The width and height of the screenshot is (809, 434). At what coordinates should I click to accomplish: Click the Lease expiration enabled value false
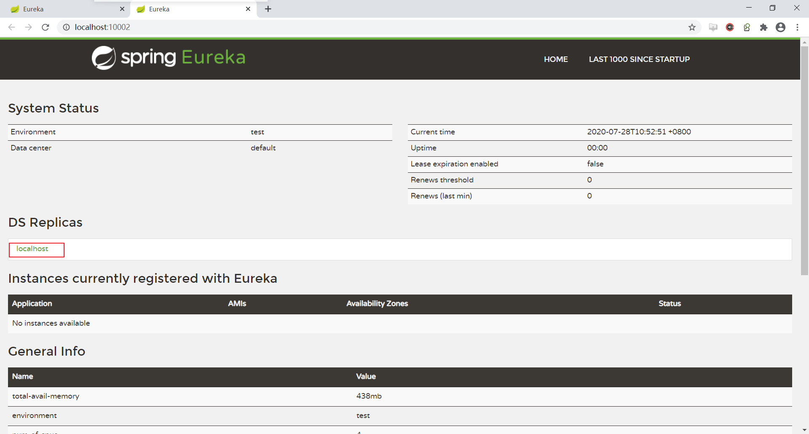coord(595,164)
